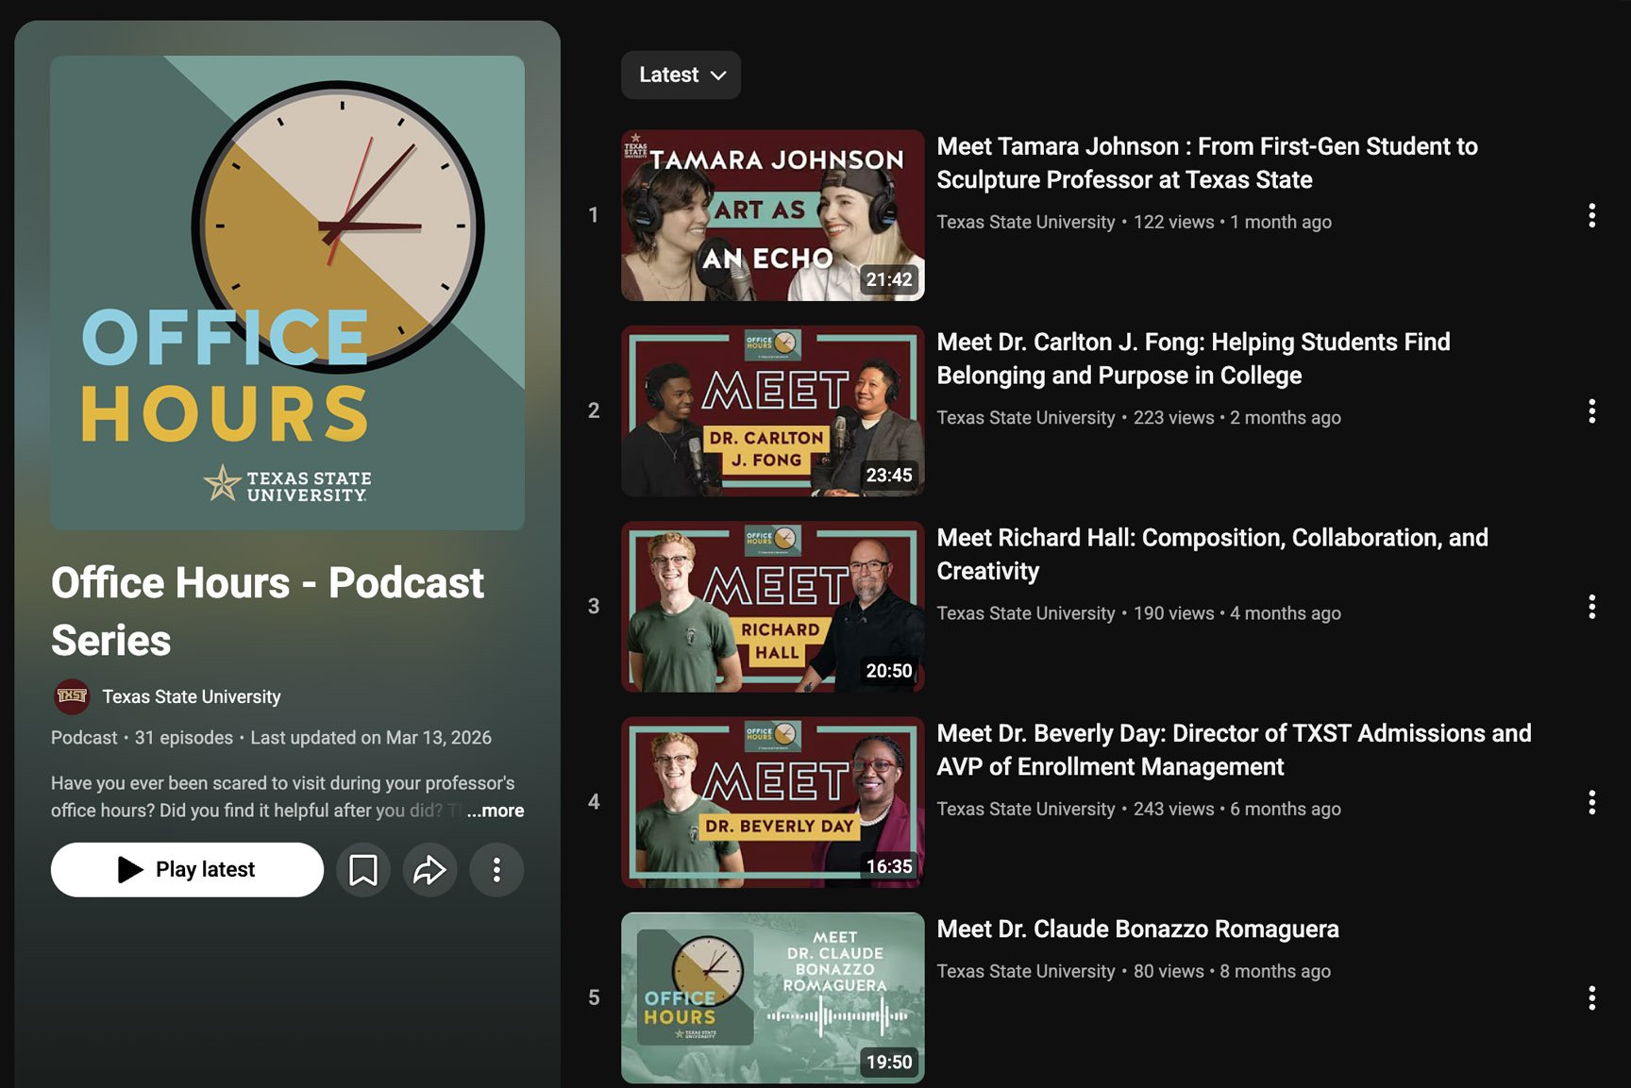Open the Meet Dr. Beverly Day title

tap(1234, 750)
